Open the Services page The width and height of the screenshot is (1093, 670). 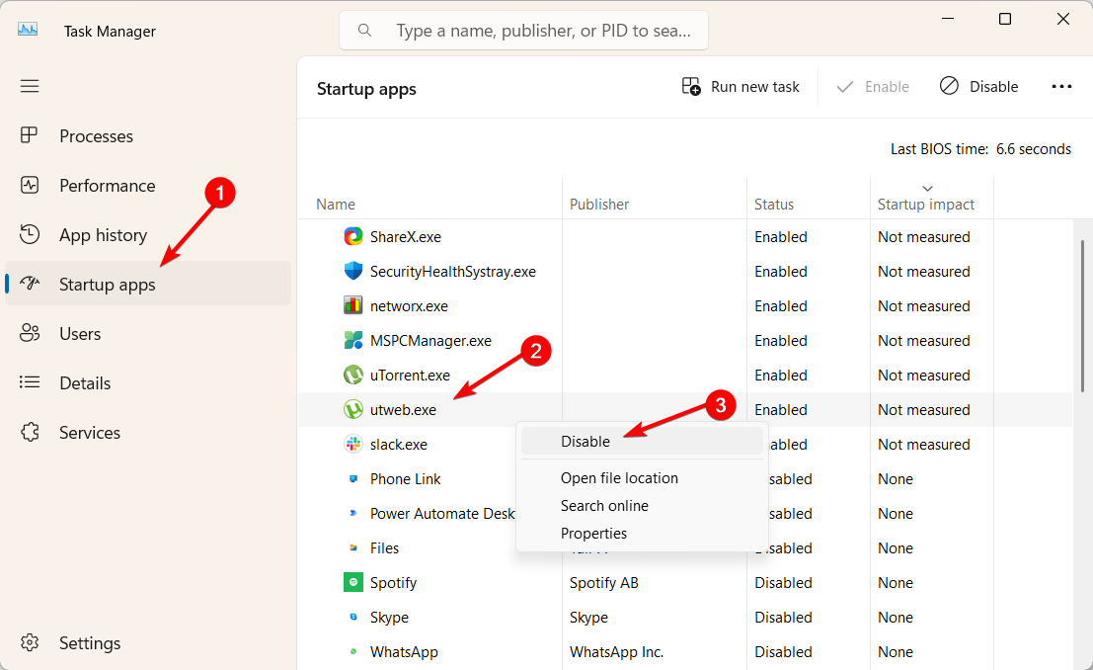(x=148, y=433)
